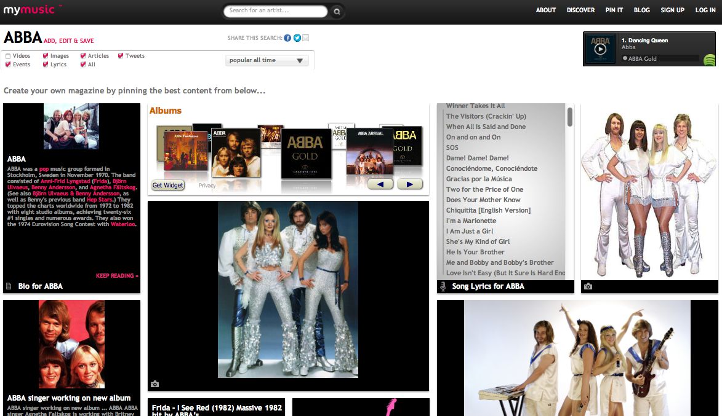Open 'ABBA singer working on new album' article
This screenshot has width=722, height=416.
coord(68,398)
